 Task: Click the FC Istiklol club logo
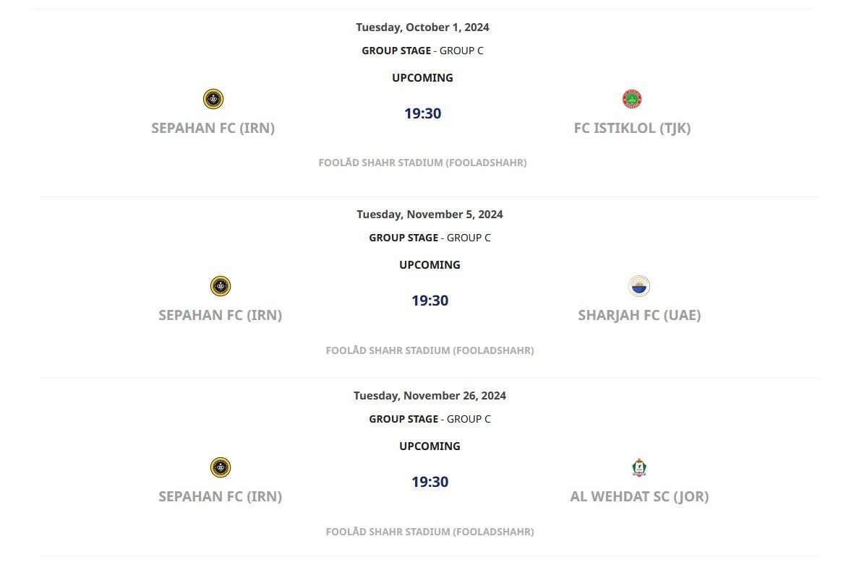632,99
